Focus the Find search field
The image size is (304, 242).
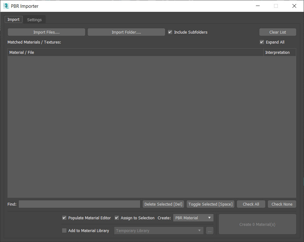click(79, 204)
